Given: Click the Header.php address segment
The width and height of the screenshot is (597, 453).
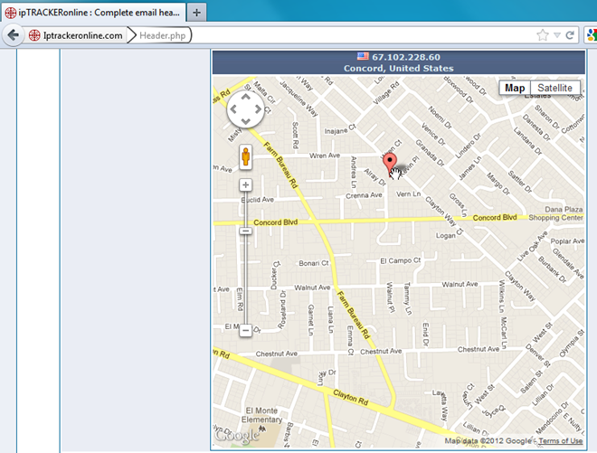Looking at the screenshot, I should [163, 35].
